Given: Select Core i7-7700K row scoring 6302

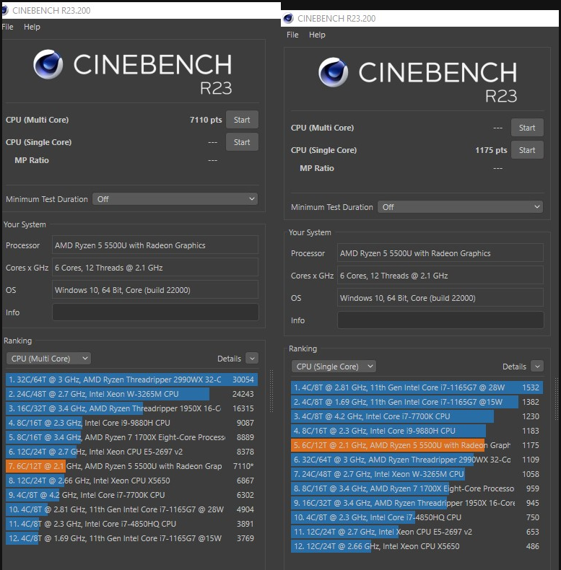Looking at the screenshot, I should click(131, 495).
